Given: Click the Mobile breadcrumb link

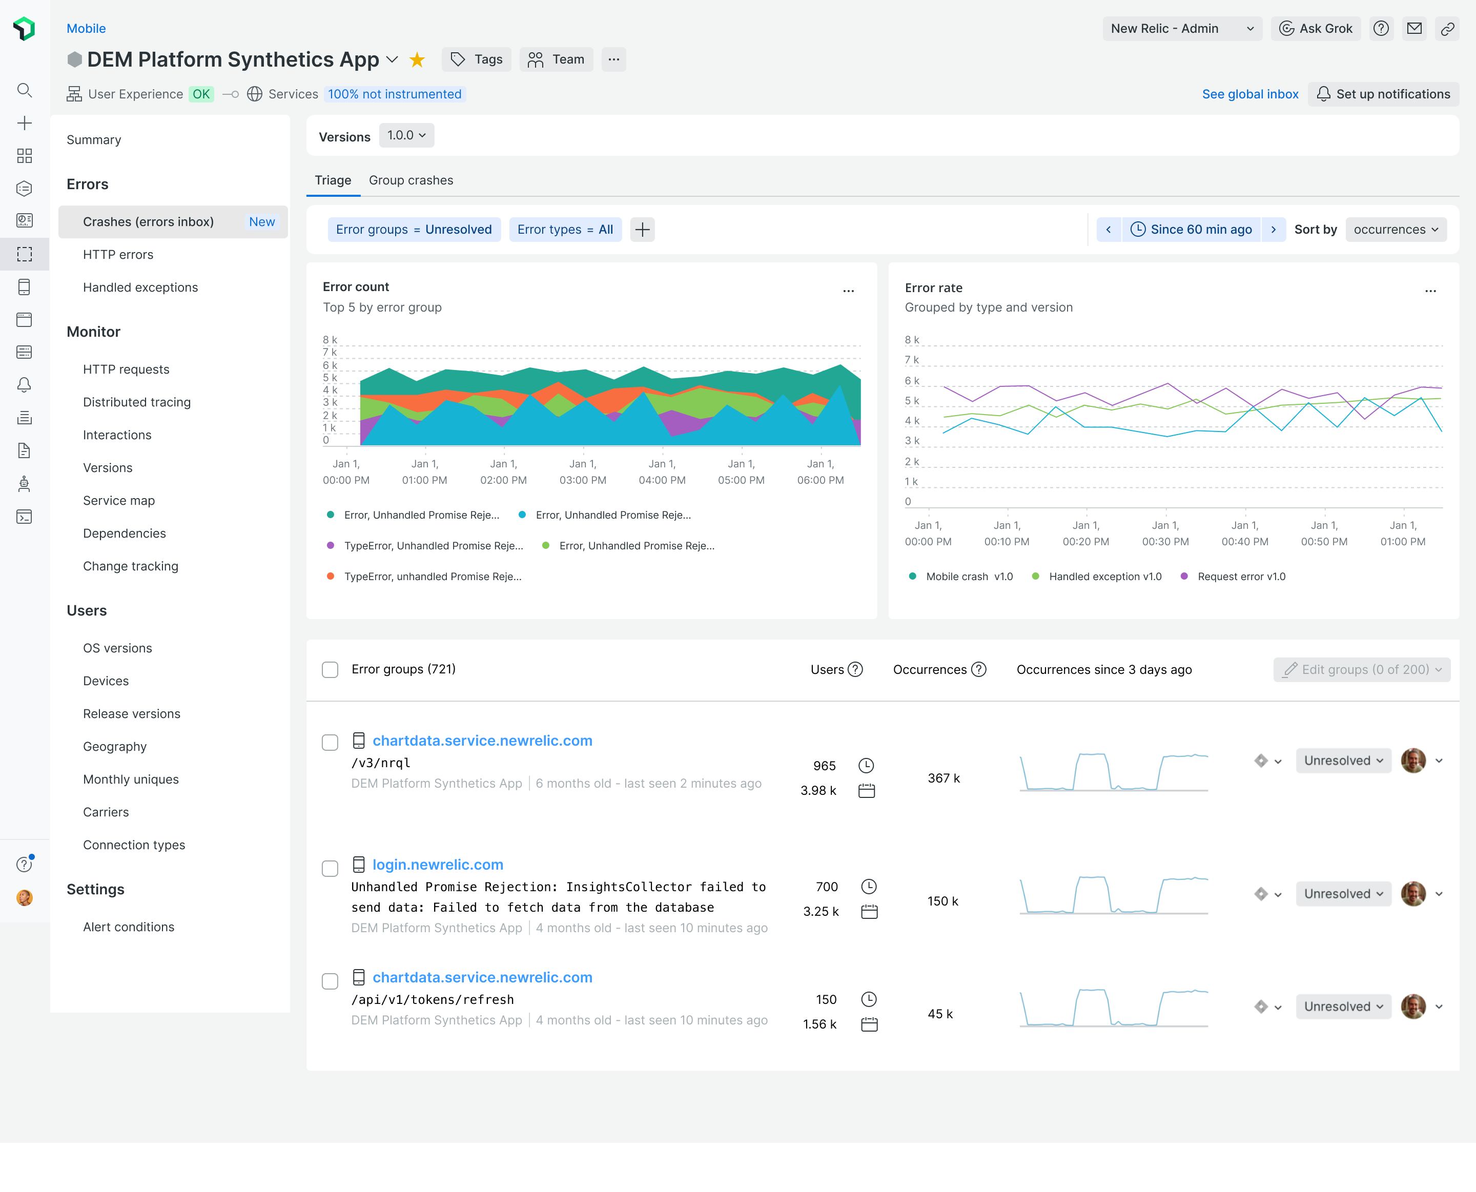Looking at the screenshot, I should click(86, 28).
